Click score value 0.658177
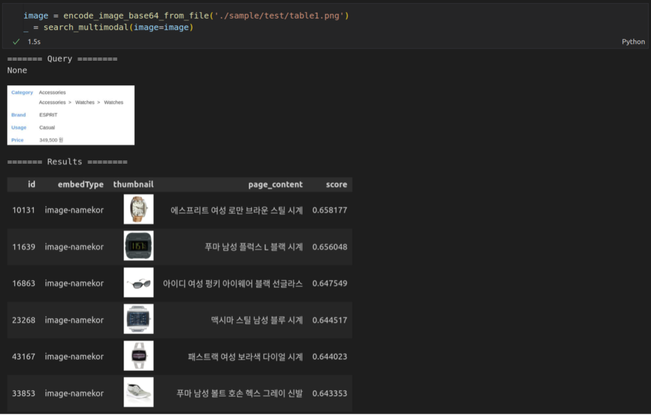651x416 pixels. click(x=330, y=210)
